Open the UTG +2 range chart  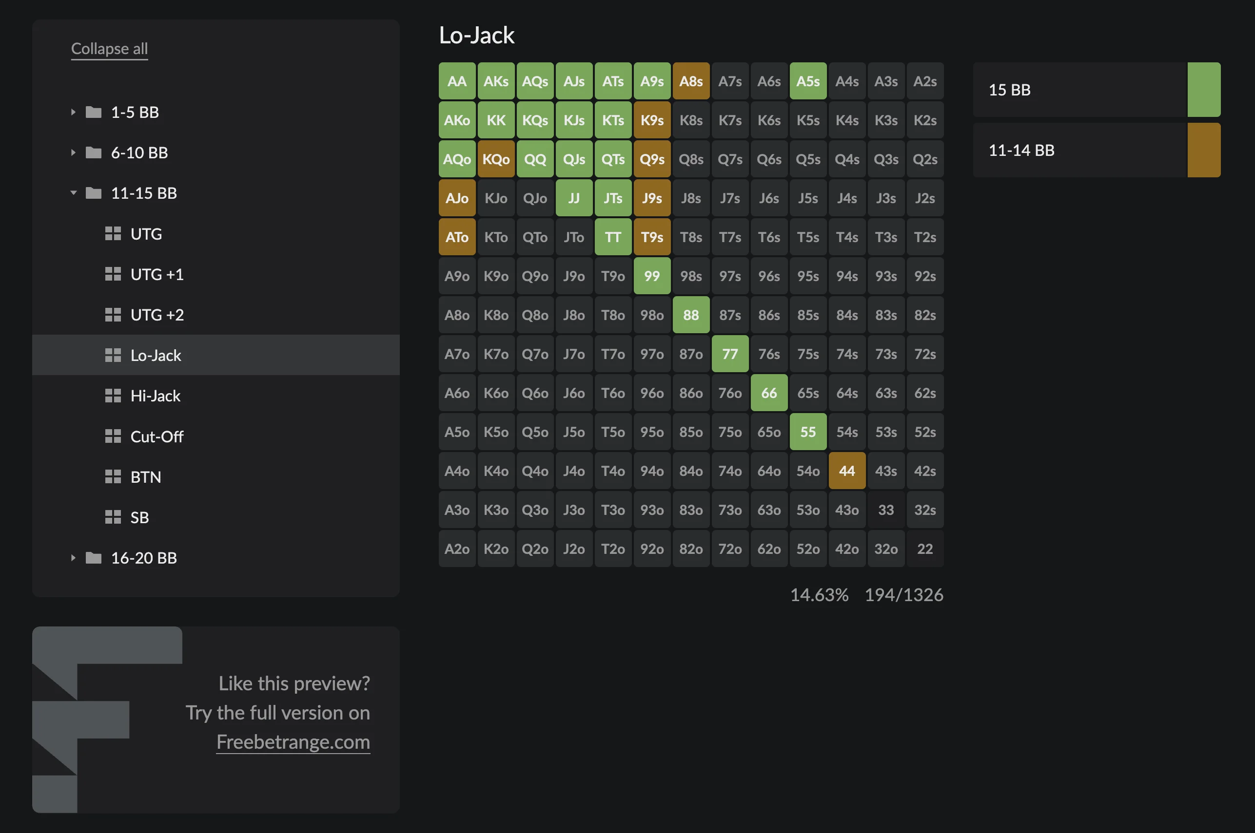tap(216, 315)
